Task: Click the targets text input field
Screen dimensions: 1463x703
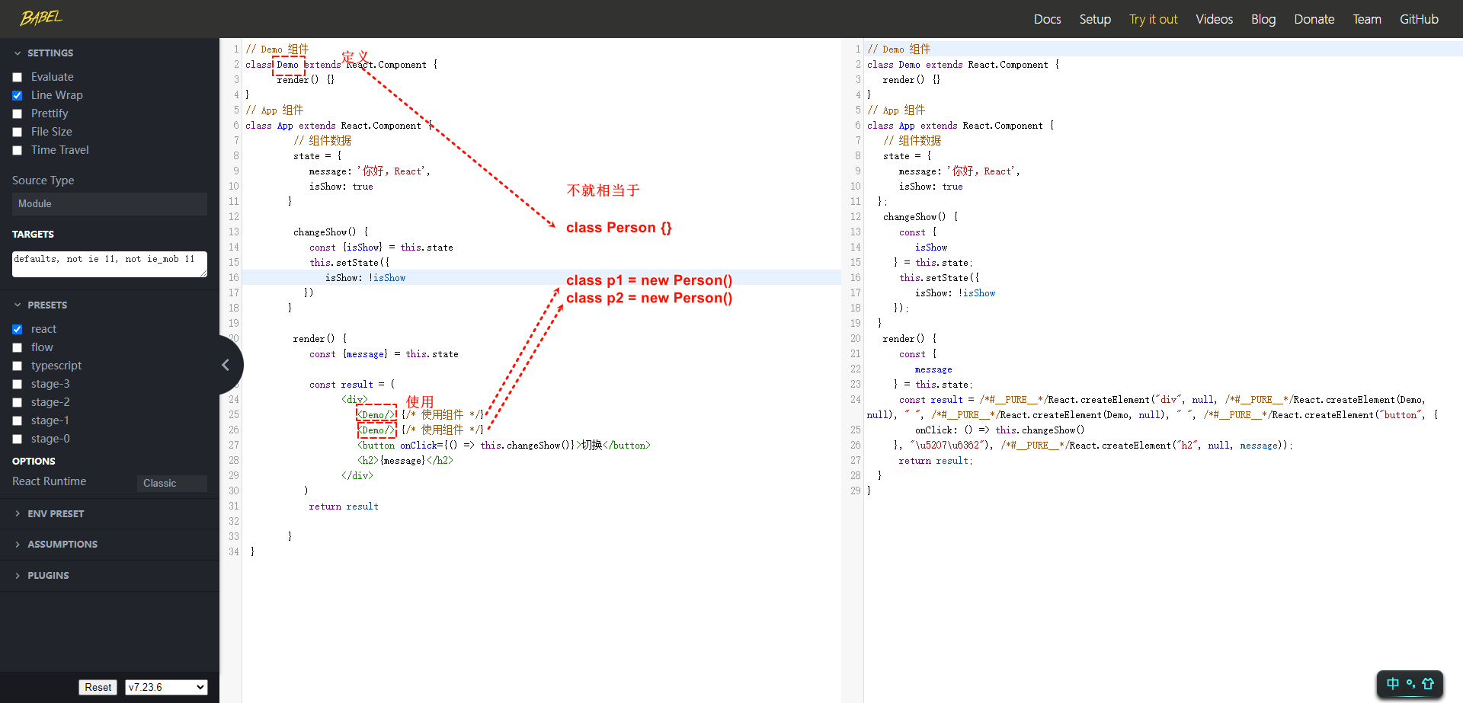Action: (x=110, y=264)
